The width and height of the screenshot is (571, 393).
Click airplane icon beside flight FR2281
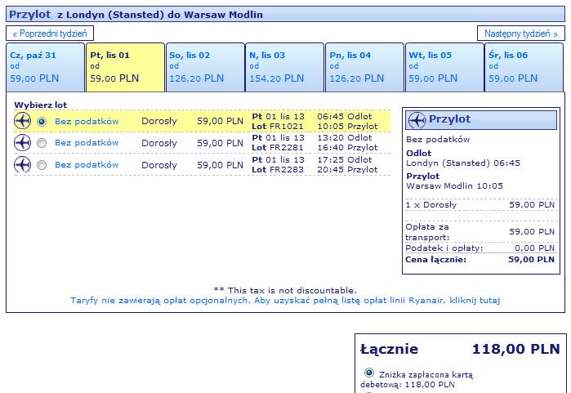22,142
